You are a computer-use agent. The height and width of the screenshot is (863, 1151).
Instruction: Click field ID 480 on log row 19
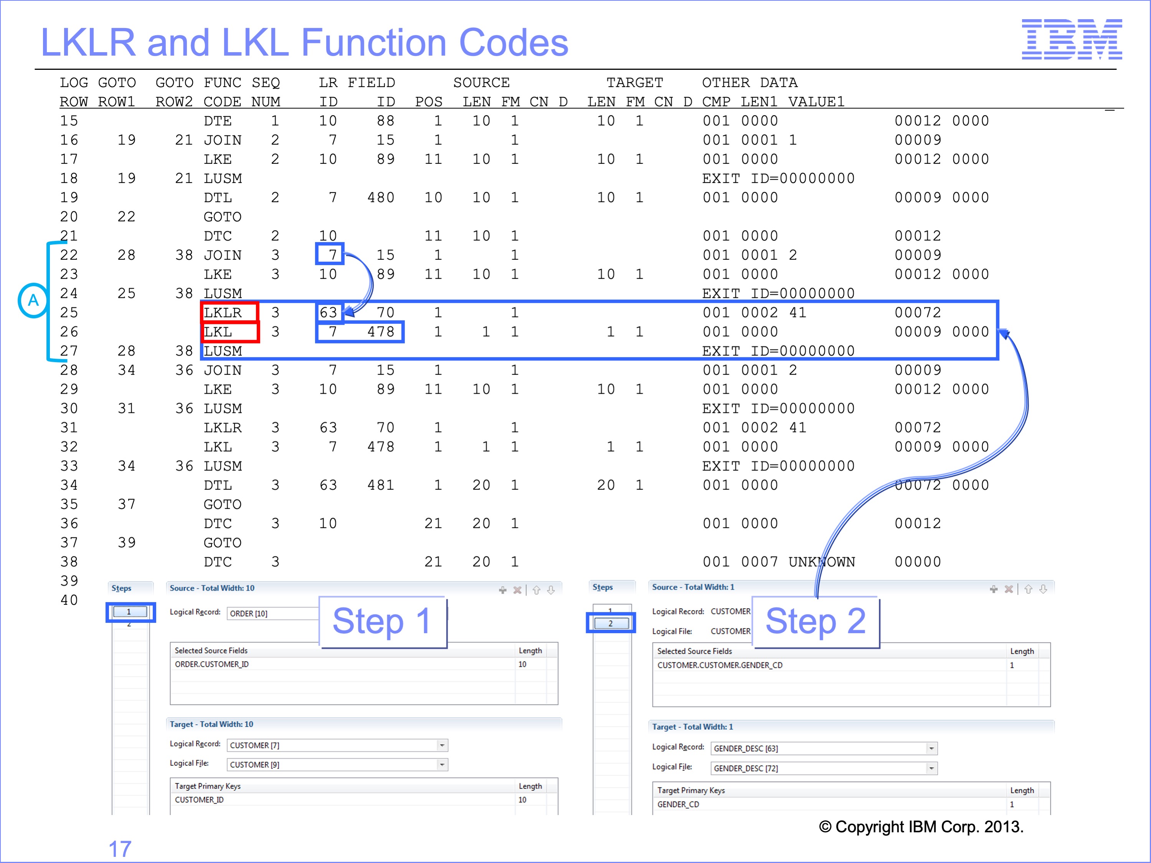[x=381, y=198]
